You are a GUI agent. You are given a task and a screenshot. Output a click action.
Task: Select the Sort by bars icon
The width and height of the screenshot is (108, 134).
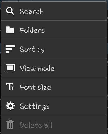pyautogui.click(x=10, y=49)
